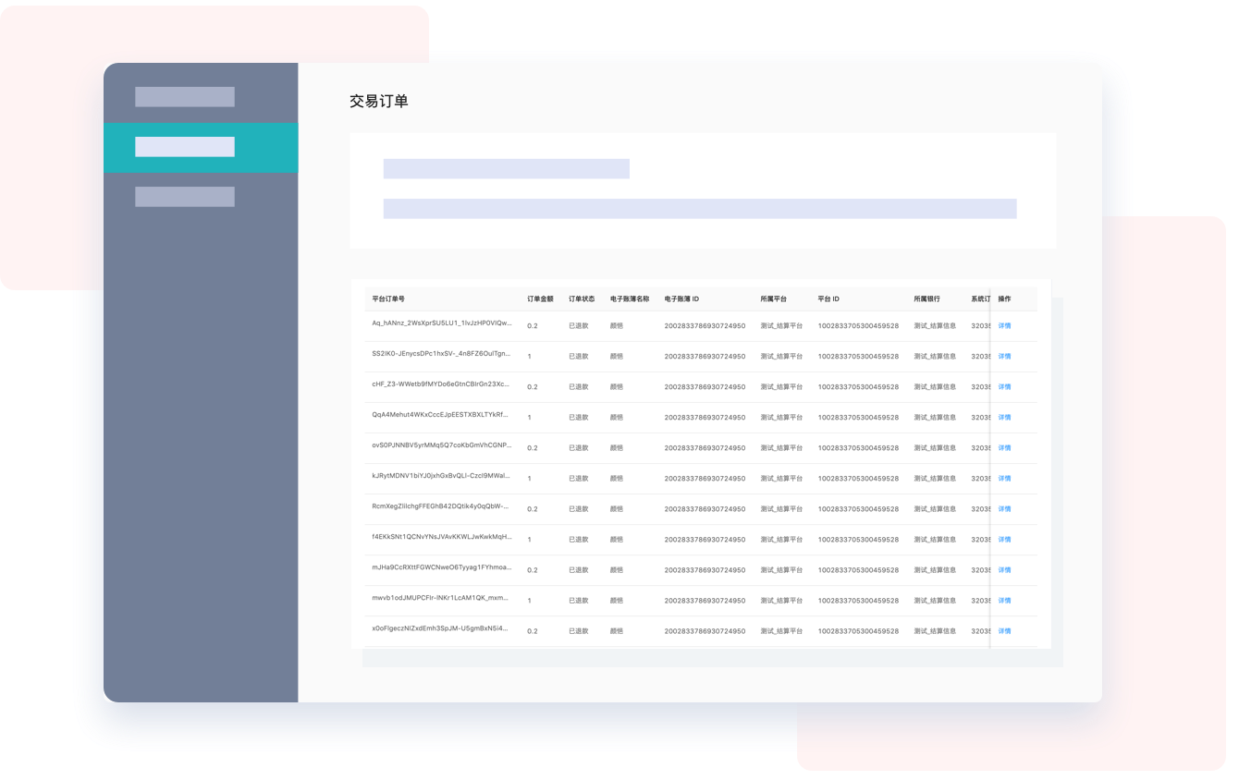This screenshot has height=780, width=1239.
Task: Click 详情 in the kJRytMDNV1biYJ0 row
Action: [1004, 478]
